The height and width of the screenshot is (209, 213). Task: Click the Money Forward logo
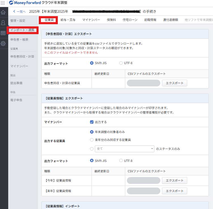(25, 3)
